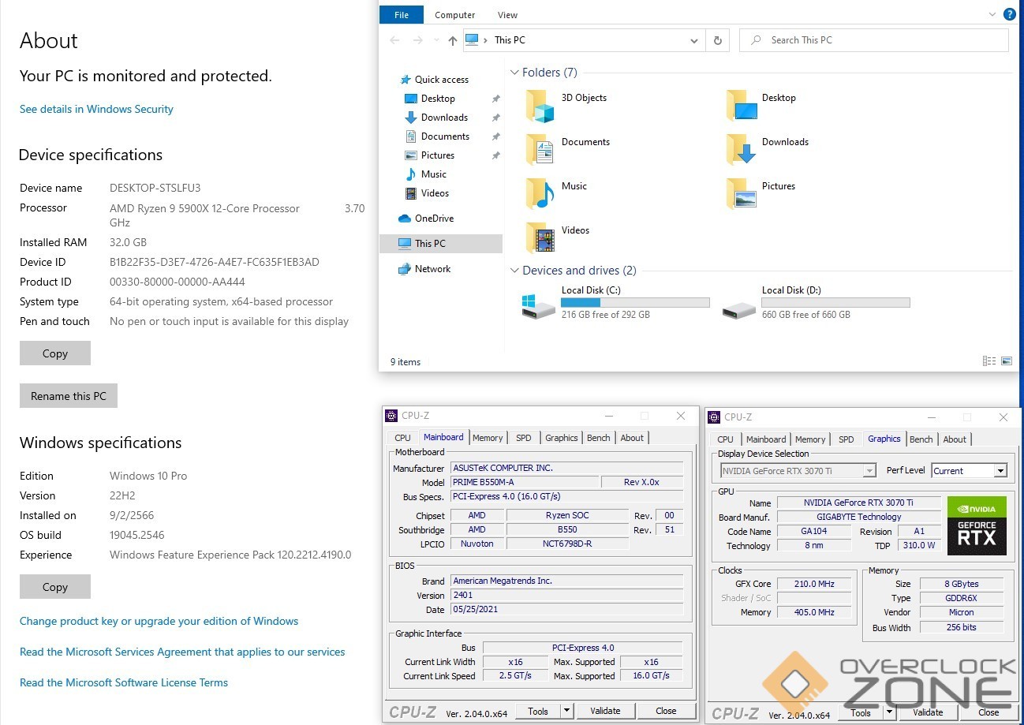This screenshot has height=725, width=1024.
Task: Go up one level with the up arrow
Action: pos(452,40)
